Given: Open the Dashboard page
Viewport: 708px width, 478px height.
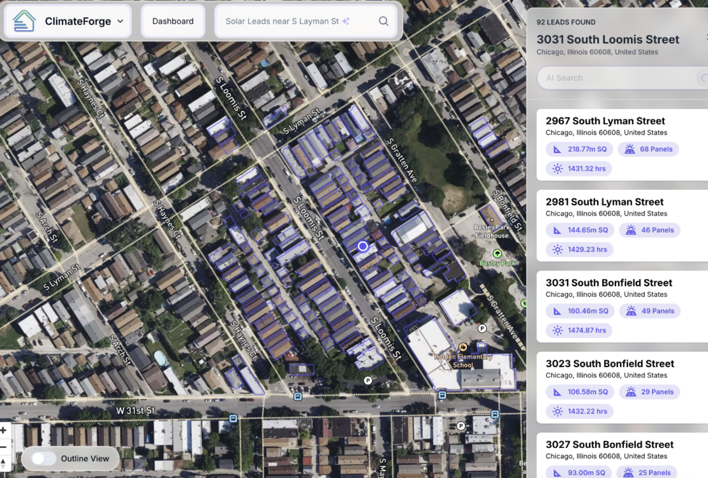Looking at the screenshot, I should [173, 21].
